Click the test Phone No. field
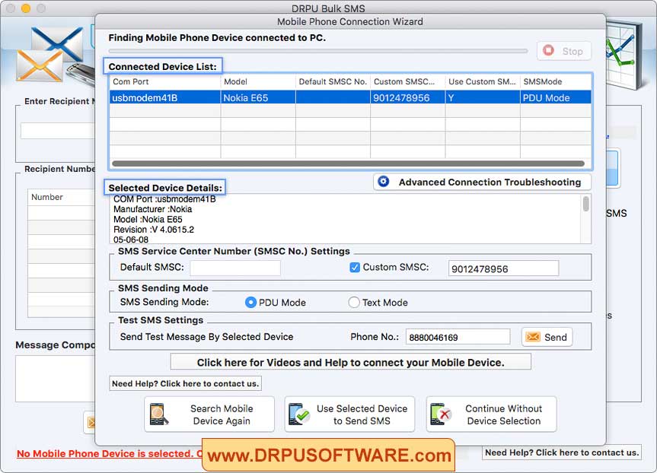 [x=458, y=337]
